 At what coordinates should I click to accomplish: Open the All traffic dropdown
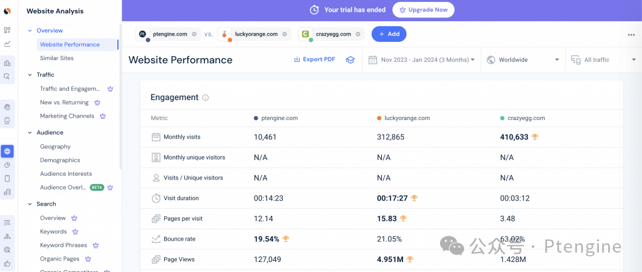pyautogui.click(x=600, y=60)
